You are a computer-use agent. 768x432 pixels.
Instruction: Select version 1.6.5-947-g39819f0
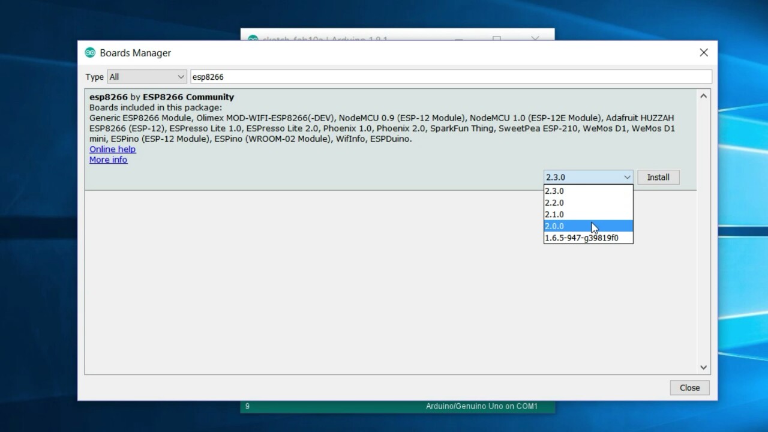588,238
